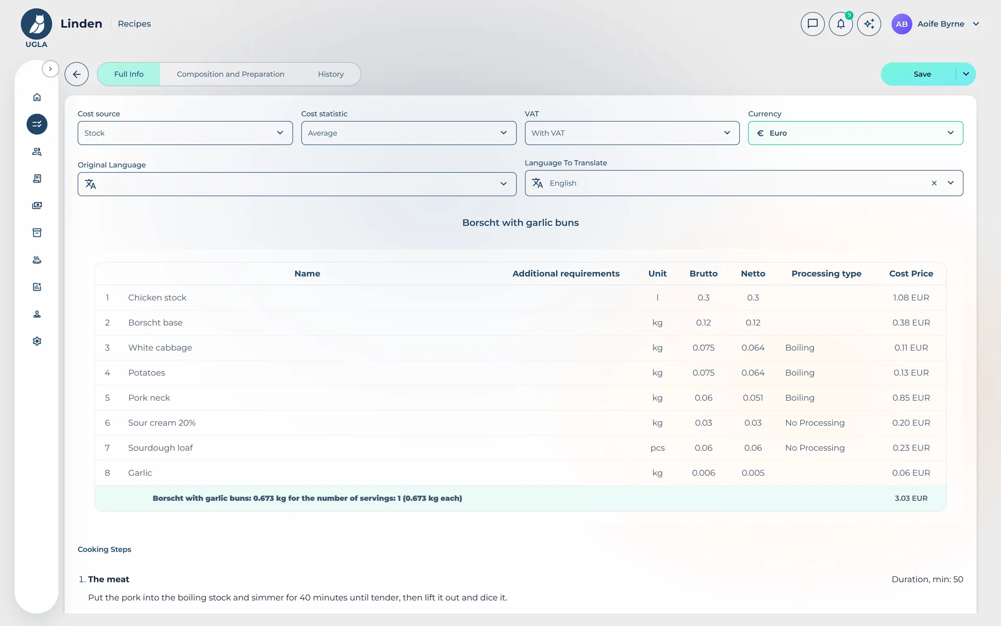Open the Language To Translate dropdown
The height and width of the screenshot is (626, 1001).
tap(744, 183)
